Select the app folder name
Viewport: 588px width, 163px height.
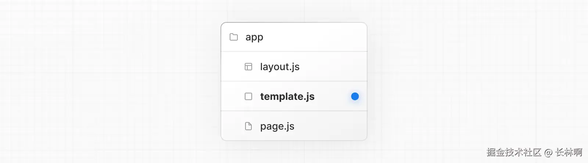[254, 37]
